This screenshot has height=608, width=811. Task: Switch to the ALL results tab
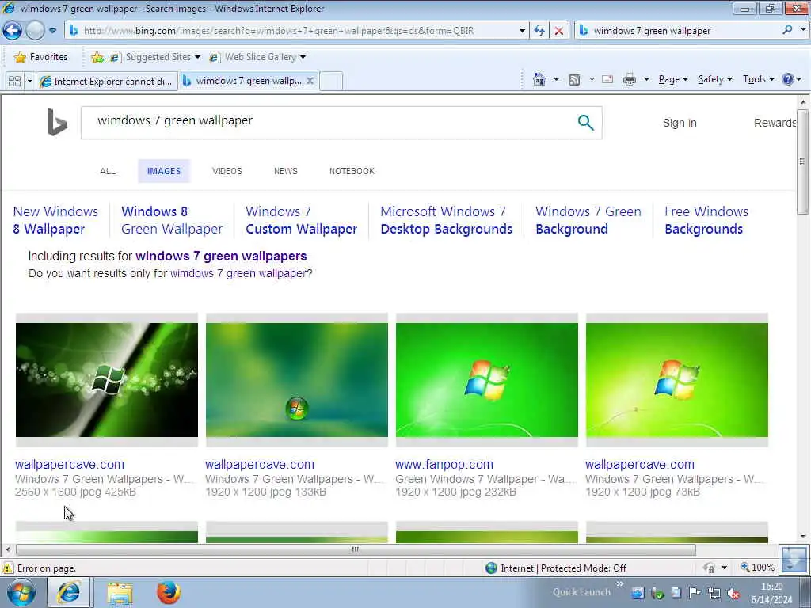[x=108, y=171]
